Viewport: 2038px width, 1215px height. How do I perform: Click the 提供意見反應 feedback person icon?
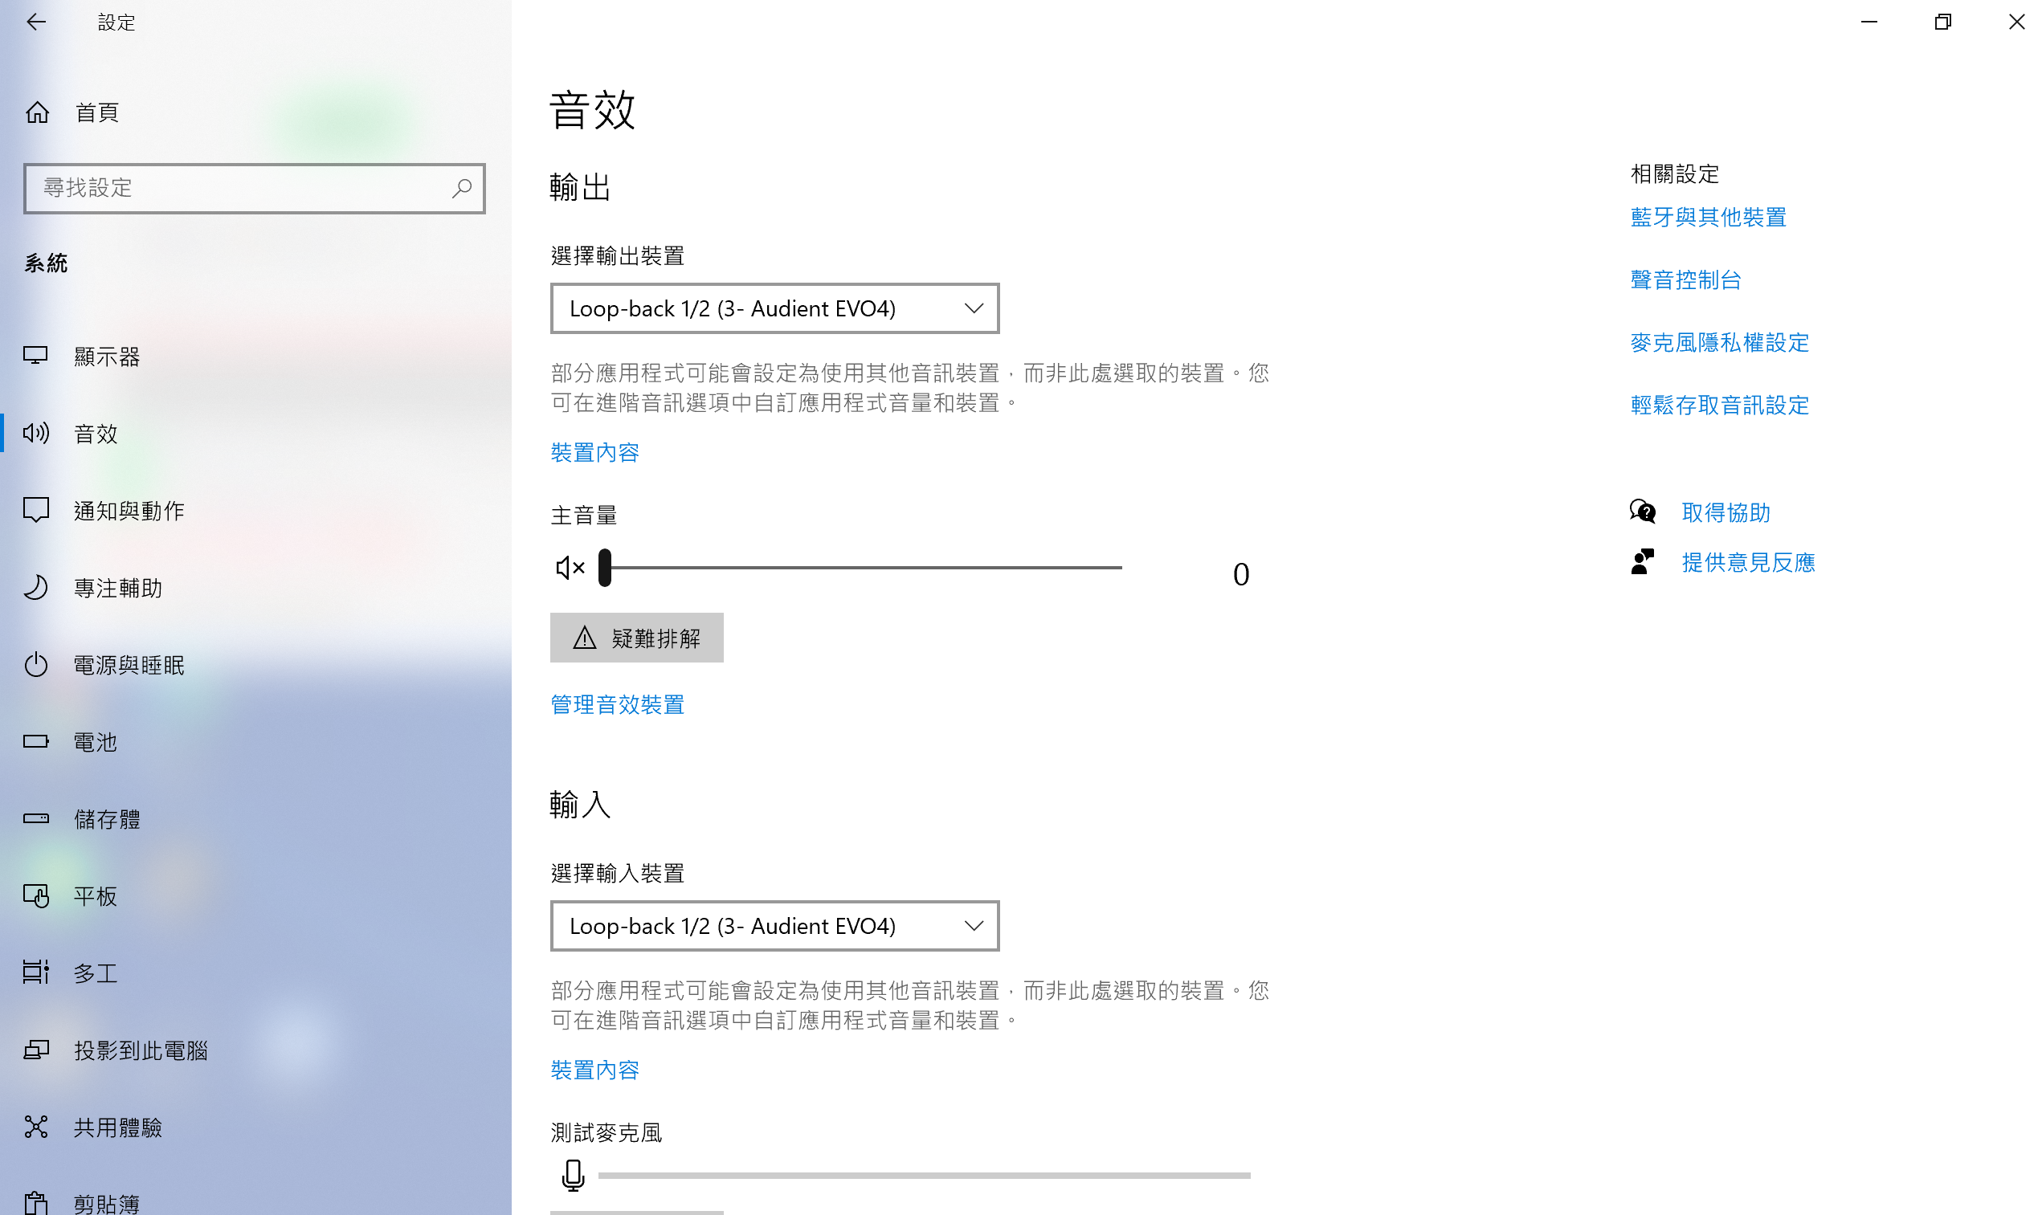[1643, 562]
